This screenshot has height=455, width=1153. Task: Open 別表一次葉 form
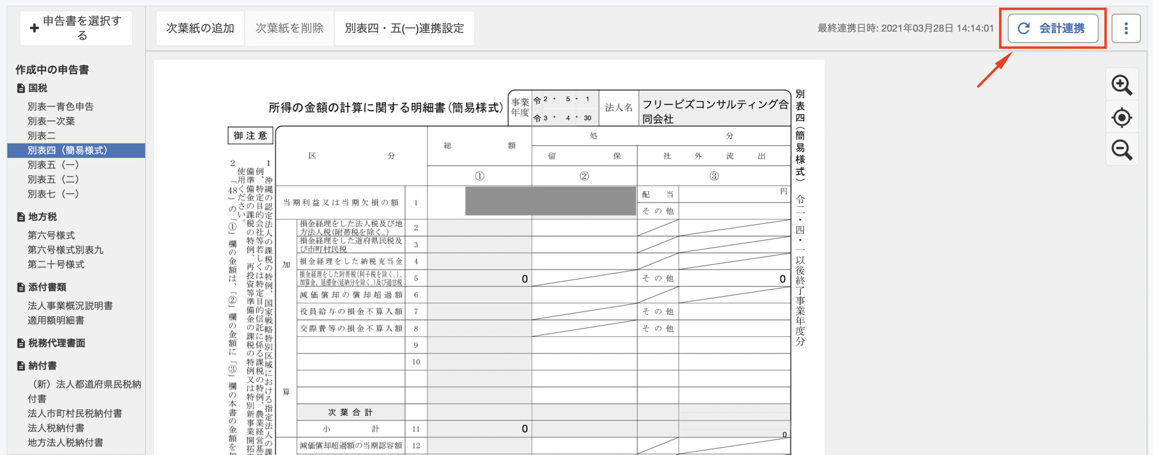click(51, 121)
